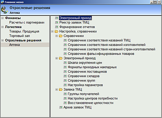Click the form icon beside Формирование отчетов

(57, 27)
